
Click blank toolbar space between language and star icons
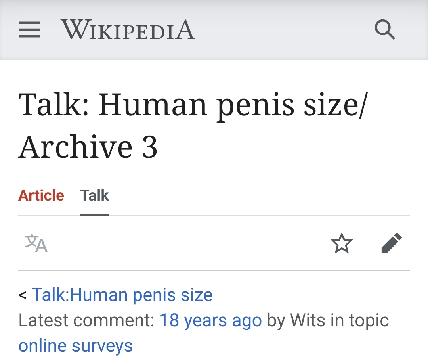pyautogui.click(x=186, y=243)
